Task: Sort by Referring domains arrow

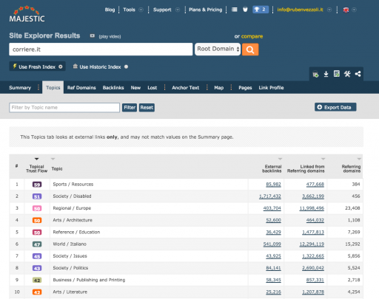Action: (359, 159)
